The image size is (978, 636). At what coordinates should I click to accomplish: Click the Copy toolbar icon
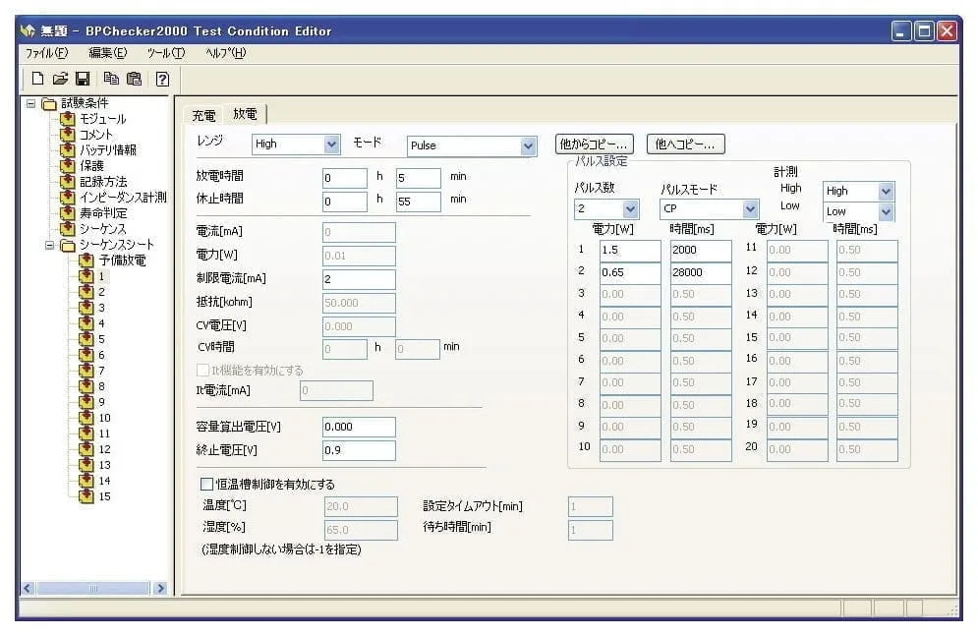coord(111,79)
